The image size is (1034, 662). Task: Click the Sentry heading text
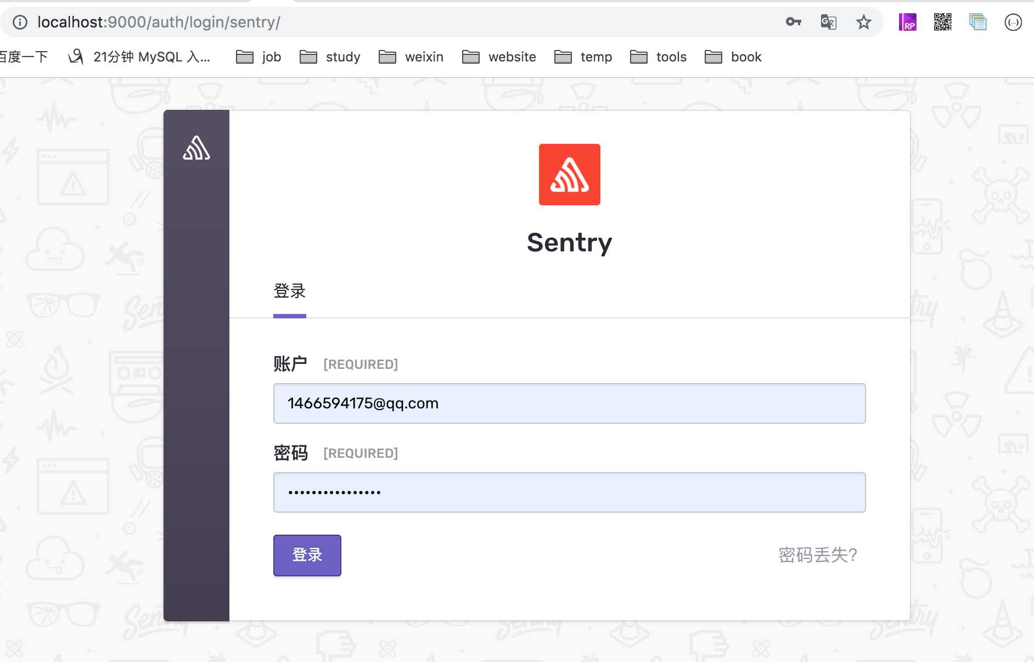click(x=570, y=243)
